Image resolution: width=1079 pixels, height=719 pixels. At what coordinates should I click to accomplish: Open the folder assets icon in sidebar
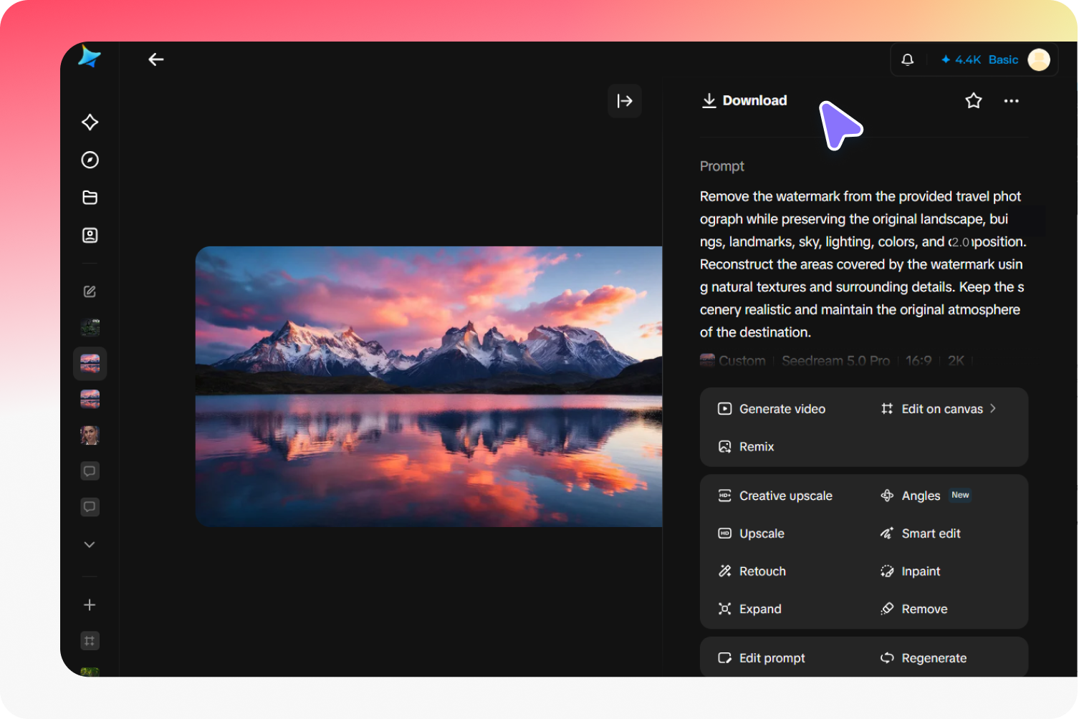90,198
